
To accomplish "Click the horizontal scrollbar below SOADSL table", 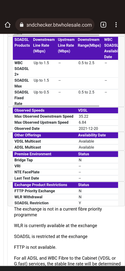I will (x=56, y=106).
